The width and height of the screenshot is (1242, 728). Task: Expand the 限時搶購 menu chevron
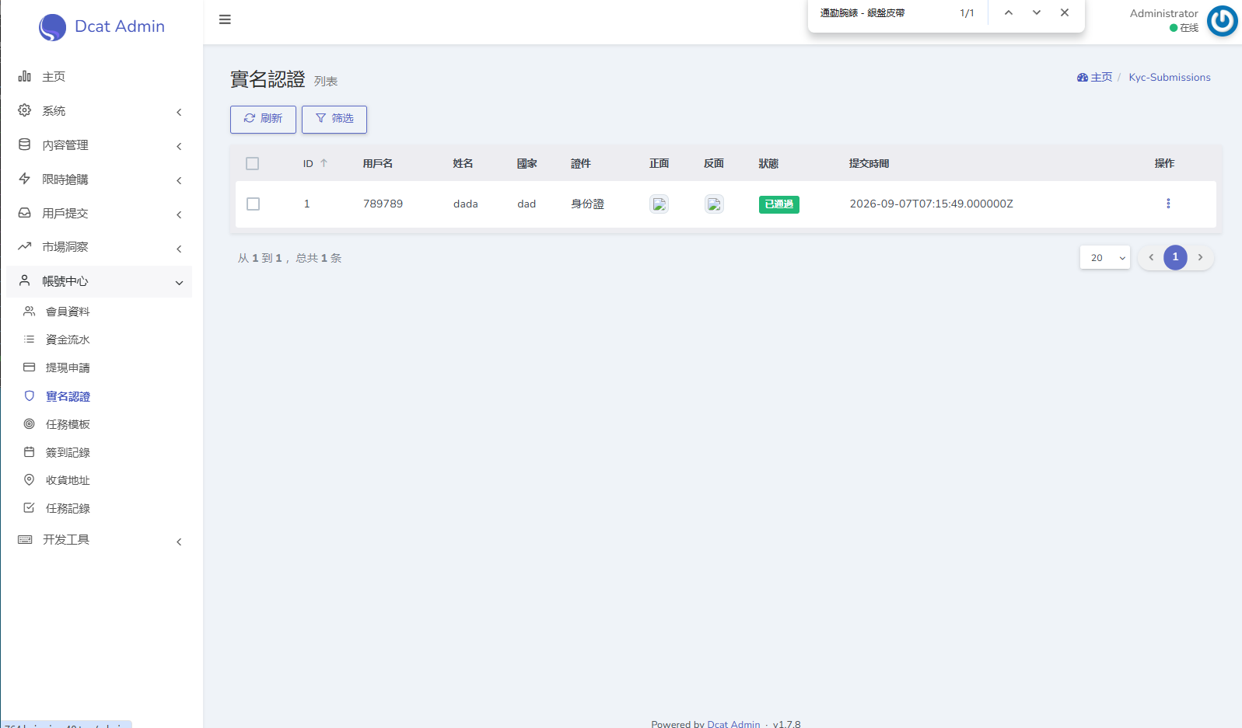pos(179,180)
